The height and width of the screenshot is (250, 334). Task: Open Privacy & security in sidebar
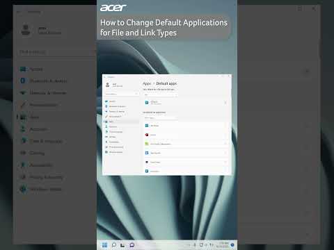pyautogui.click(x=121, y=147)
